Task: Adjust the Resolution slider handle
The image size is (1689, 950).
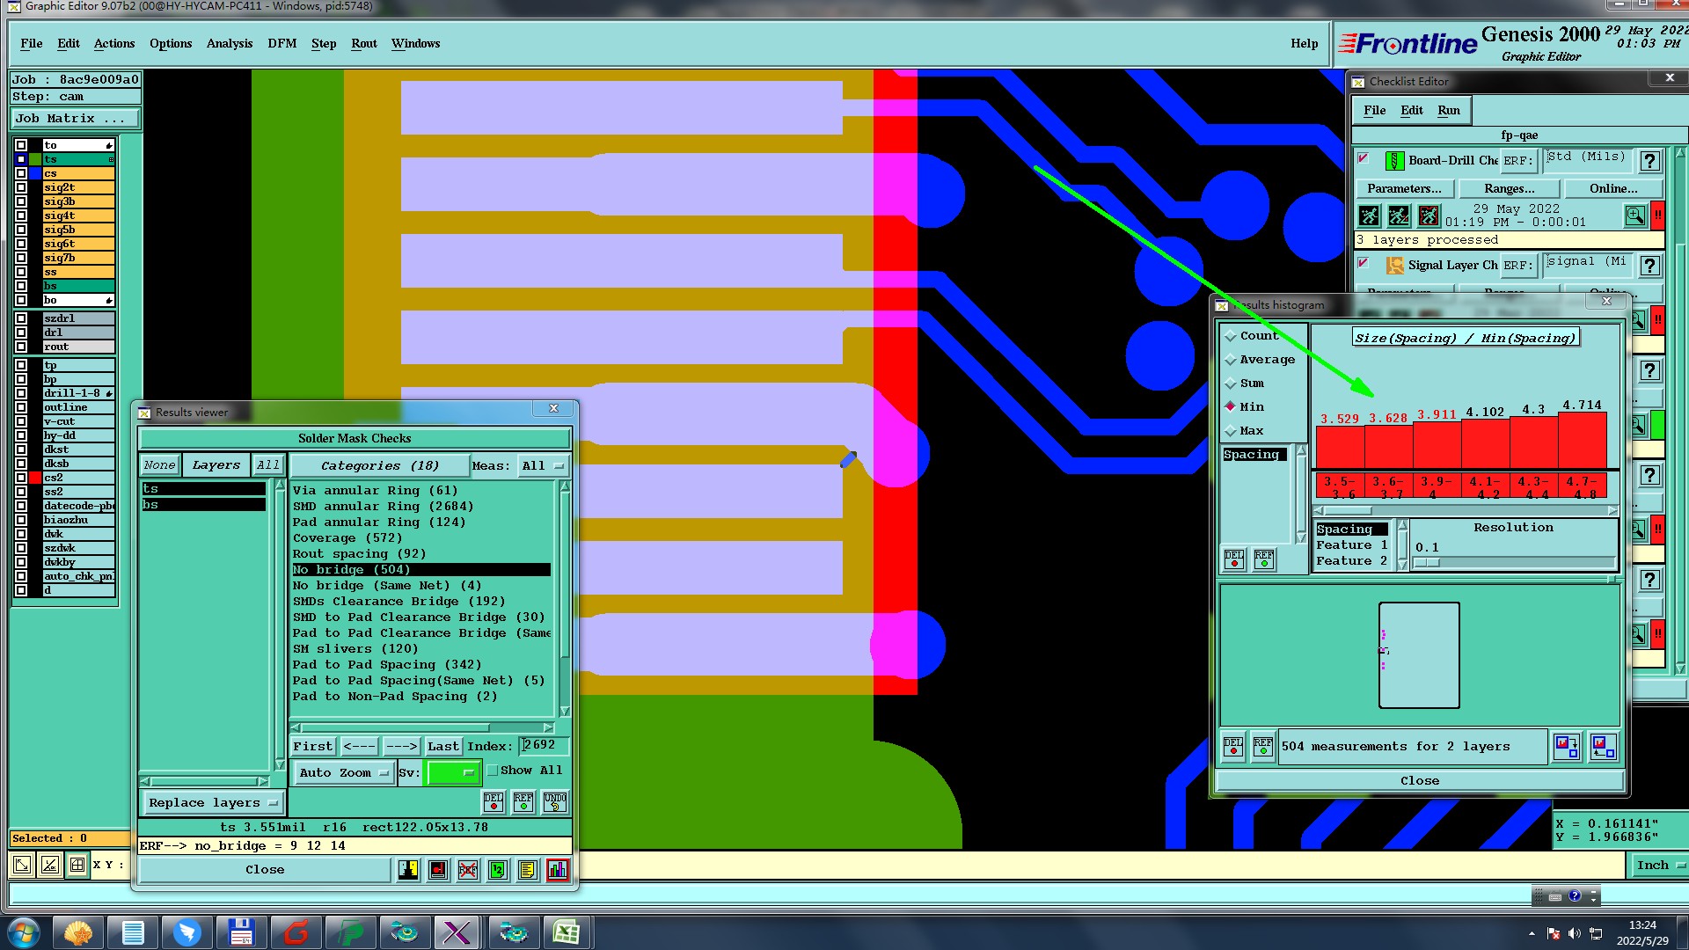Action: (x=1427, y=563)
